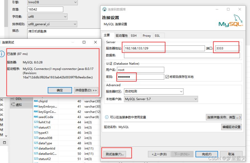The height and width of the screenshot is (163, 250).
Task: Open the engine dropdown showing InnoDB
Action: [x=52, y=2]
